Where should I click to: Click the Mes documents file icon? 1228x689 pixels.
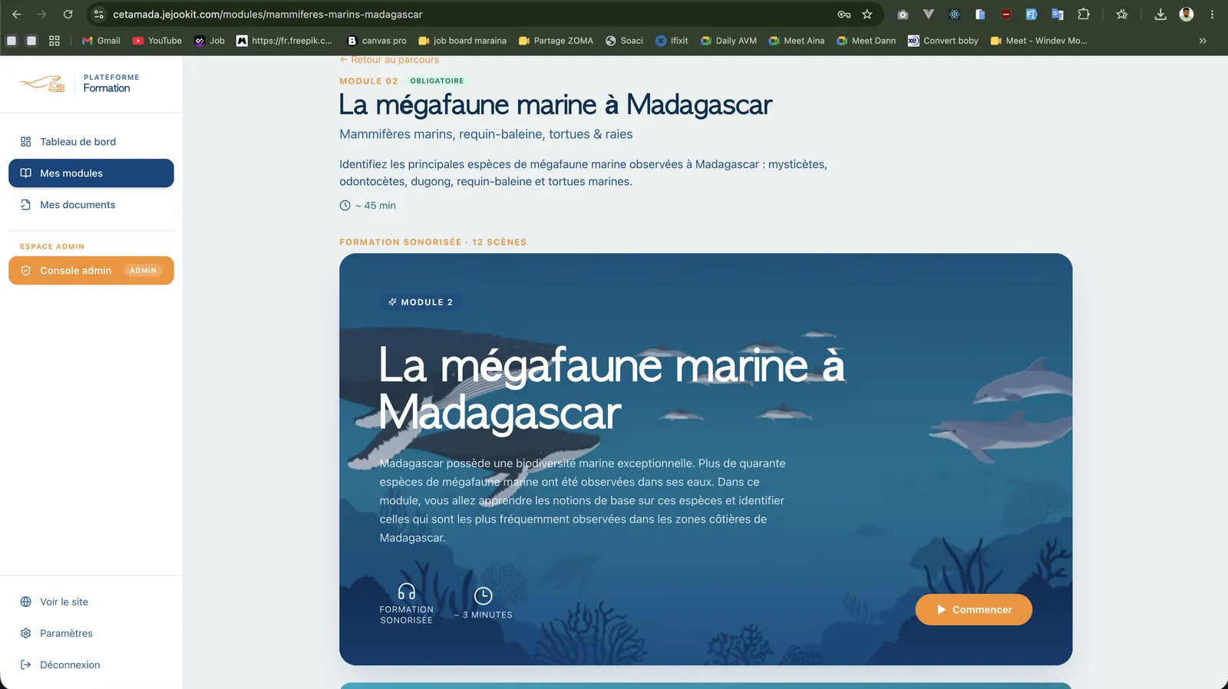pyautogui.click(x=25, y=205)
